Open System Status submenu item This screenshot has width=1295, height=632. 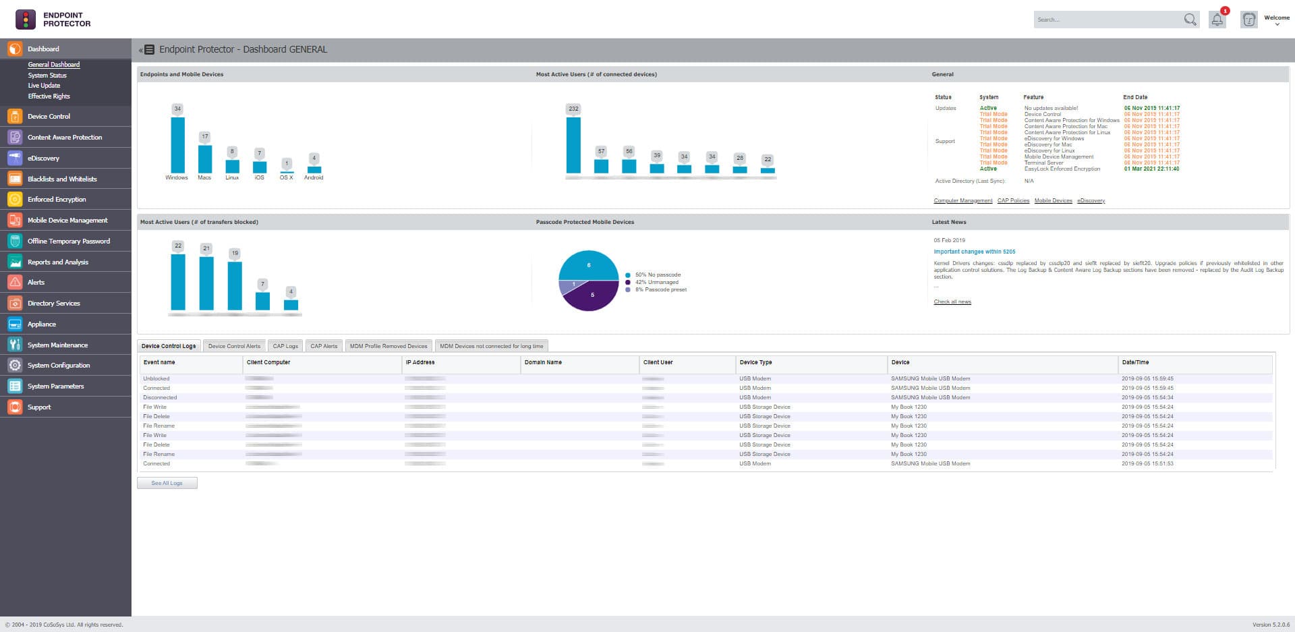[x=47, y=76]
